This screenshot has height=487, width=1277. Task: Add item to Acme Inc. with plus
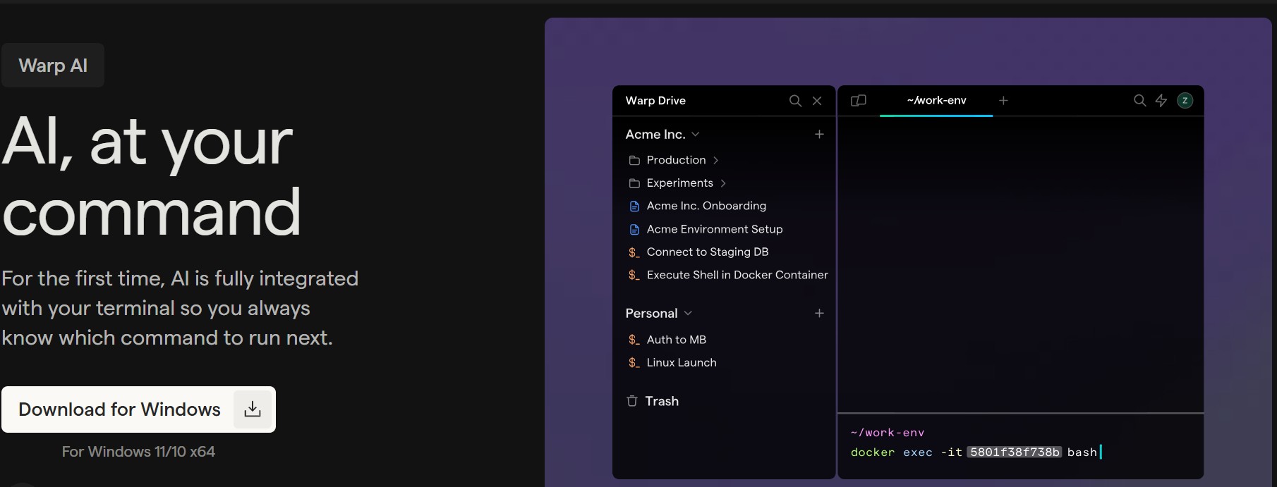[x=819, y=134]
